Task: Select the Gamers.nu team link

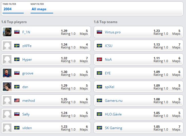Action: pyautogui.click(x=113, y=101)
